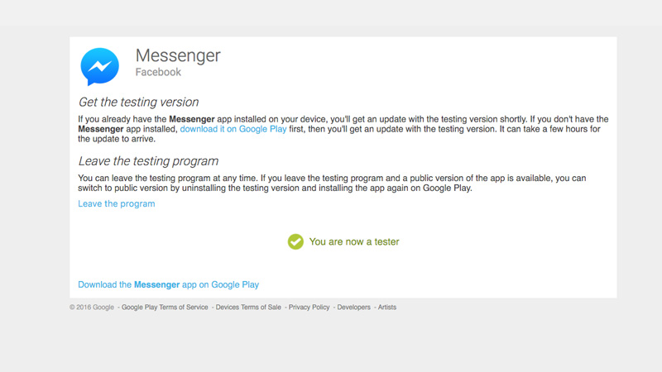The height and width of the screenshot is (372, 662).
Task: Click the Messenger app title heading
Action: pos(178,56)
